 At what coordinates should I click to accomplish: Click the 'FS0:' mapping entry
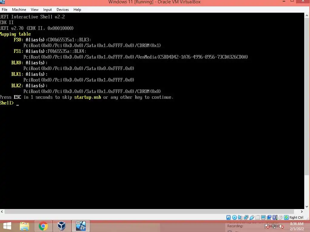18,40
